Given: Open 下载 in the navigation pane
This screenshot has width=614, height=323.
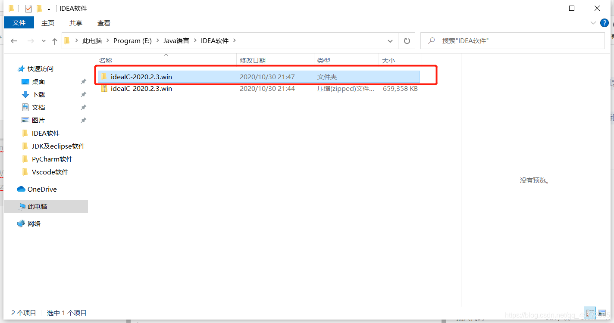Looking at the screenshot, I should [x=38, y=94].
